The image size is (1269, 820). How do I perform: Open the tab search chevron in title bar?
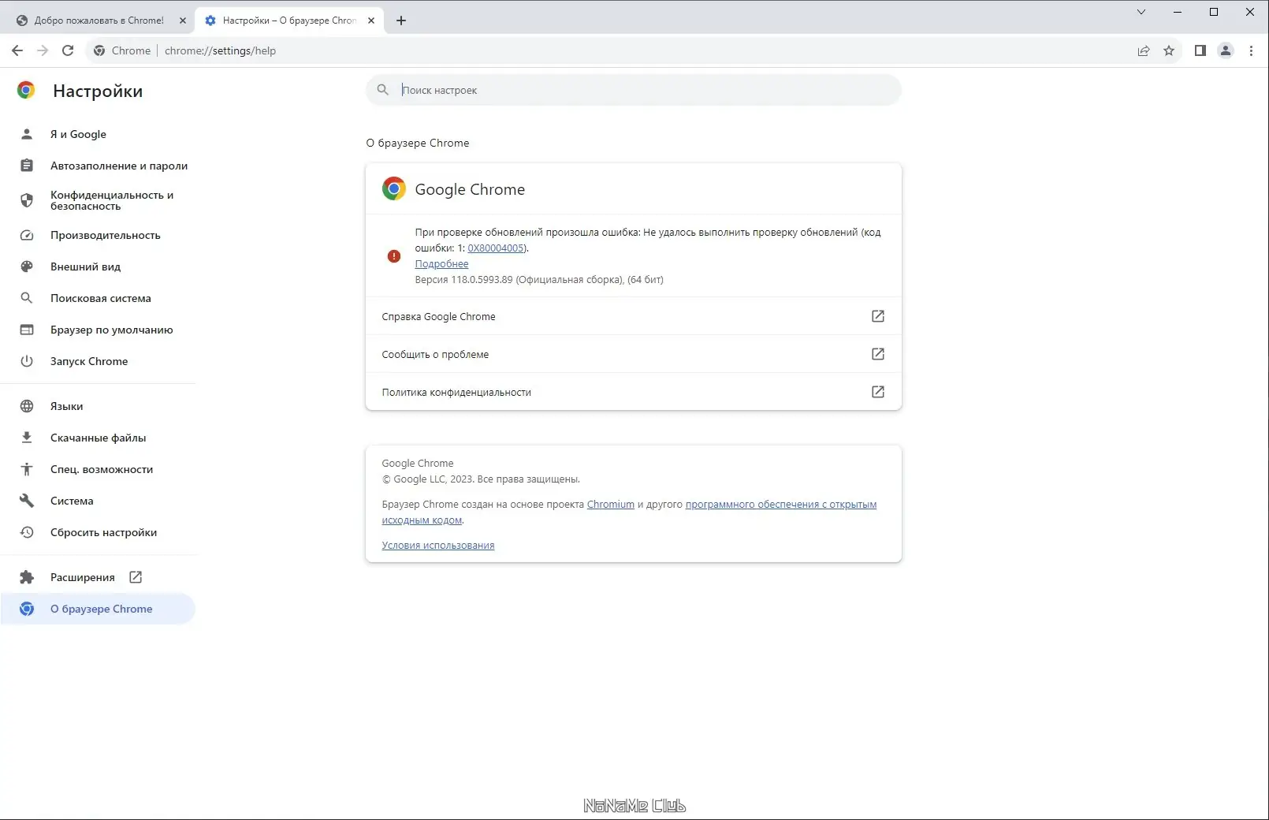[1141, 12]
